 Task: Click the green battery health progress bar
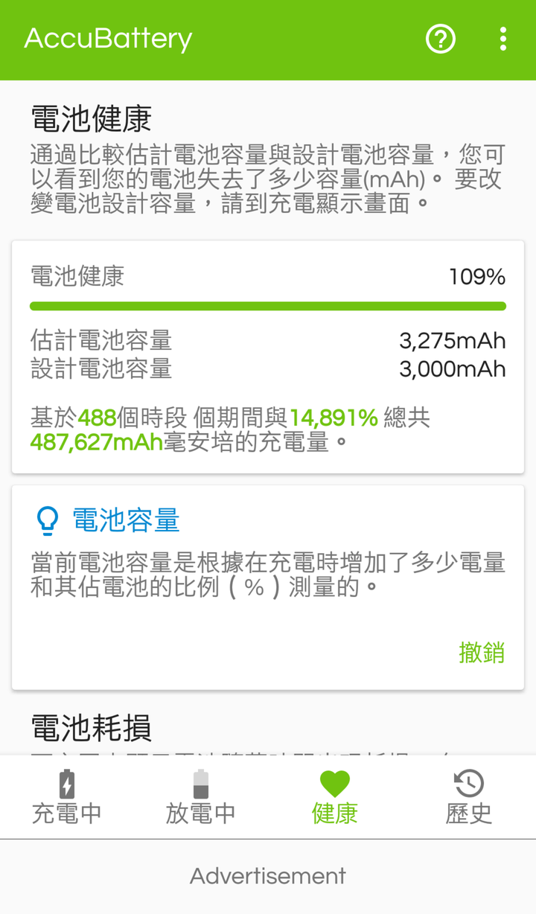click(268, 306)
